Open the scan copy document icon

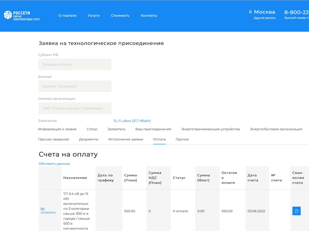tap(296, 211)
